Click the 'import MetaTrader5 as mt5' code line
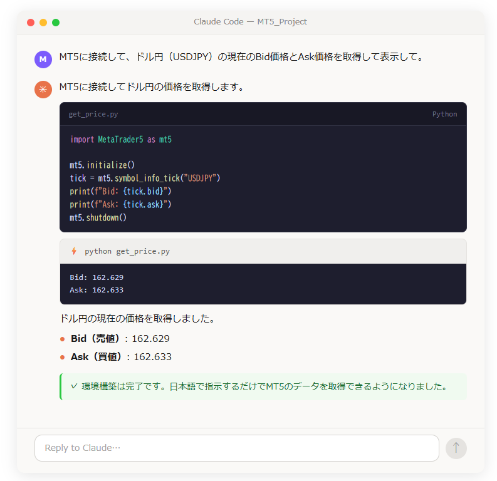This screenshot has height=481, width=497. coord(121,139)
